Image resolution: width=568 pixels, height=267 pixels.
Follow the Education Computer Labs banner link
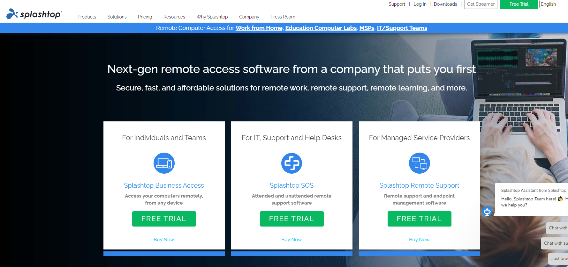pyautogui.click(x=321, y=28)
